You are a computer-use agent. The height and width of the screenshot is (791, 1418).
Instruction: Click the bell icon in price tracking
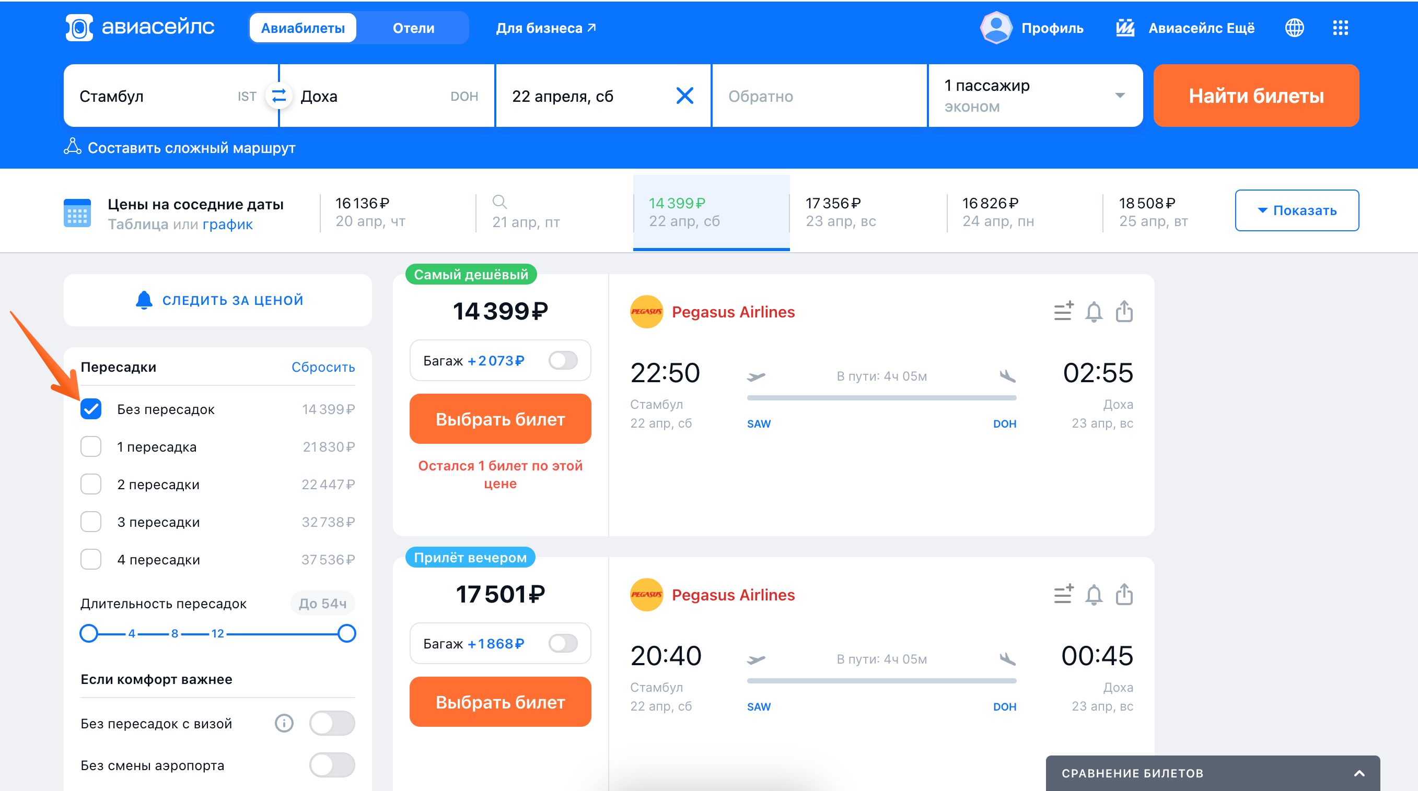click(144, 300)
